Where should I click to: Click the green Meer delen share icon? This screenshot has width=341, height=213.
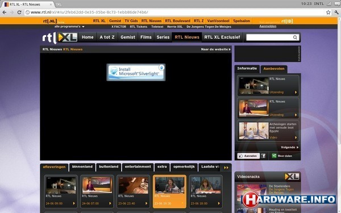(275, 156)
